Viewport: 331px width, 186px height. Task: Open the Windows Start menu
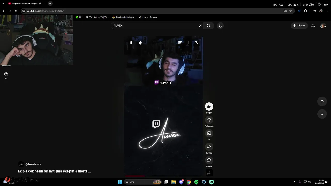tap(120, 182)
